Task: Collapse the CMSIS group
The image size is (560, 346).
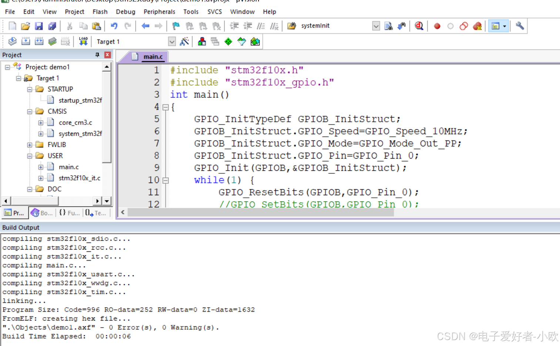Action: click(30, 111)
